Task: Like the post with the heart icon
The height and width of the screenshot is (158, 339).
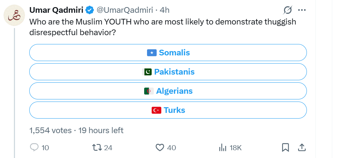Action: coord(160,147)
